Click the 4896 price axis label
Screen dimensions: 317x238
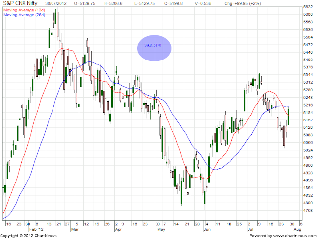pos(308,180)
